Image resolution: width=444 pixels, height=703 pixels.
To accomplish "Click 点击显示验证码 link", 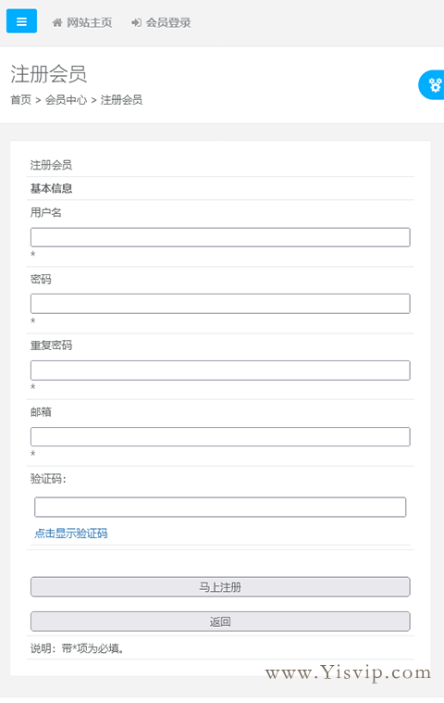I will pos(70,534).
